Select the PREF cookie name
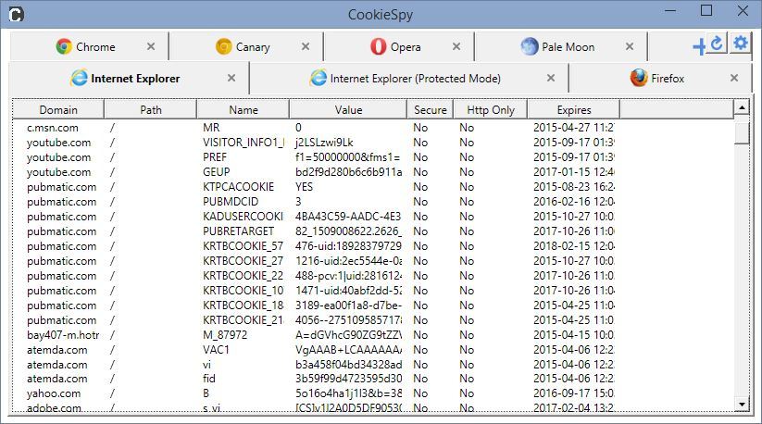The width and height of the screenshot is (762, 424). [215, 156]
